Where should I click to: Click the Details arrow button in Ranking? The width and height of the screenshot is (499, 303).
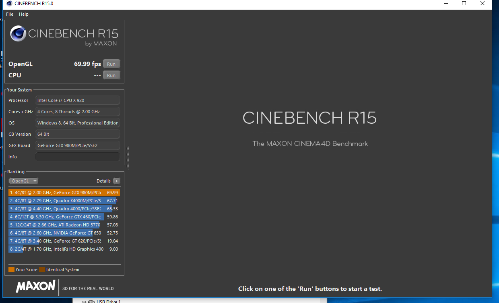click(x=117, y=181)
